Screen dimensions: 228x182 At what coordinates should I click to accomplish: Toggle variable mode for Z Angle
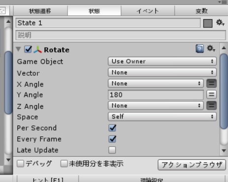click(211, 105)
